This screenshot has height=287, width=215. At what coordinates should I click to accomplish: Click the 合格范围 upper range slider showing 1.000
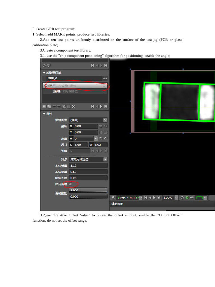coord(88,190)
